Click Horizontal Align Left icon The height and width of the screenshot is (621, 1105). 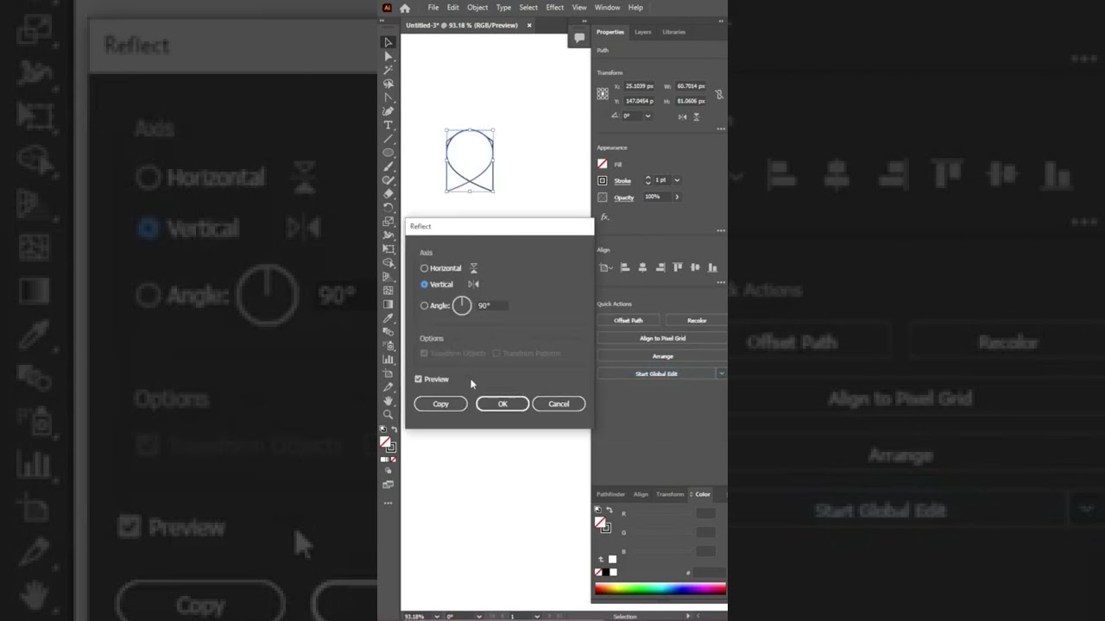pos(625,267)
